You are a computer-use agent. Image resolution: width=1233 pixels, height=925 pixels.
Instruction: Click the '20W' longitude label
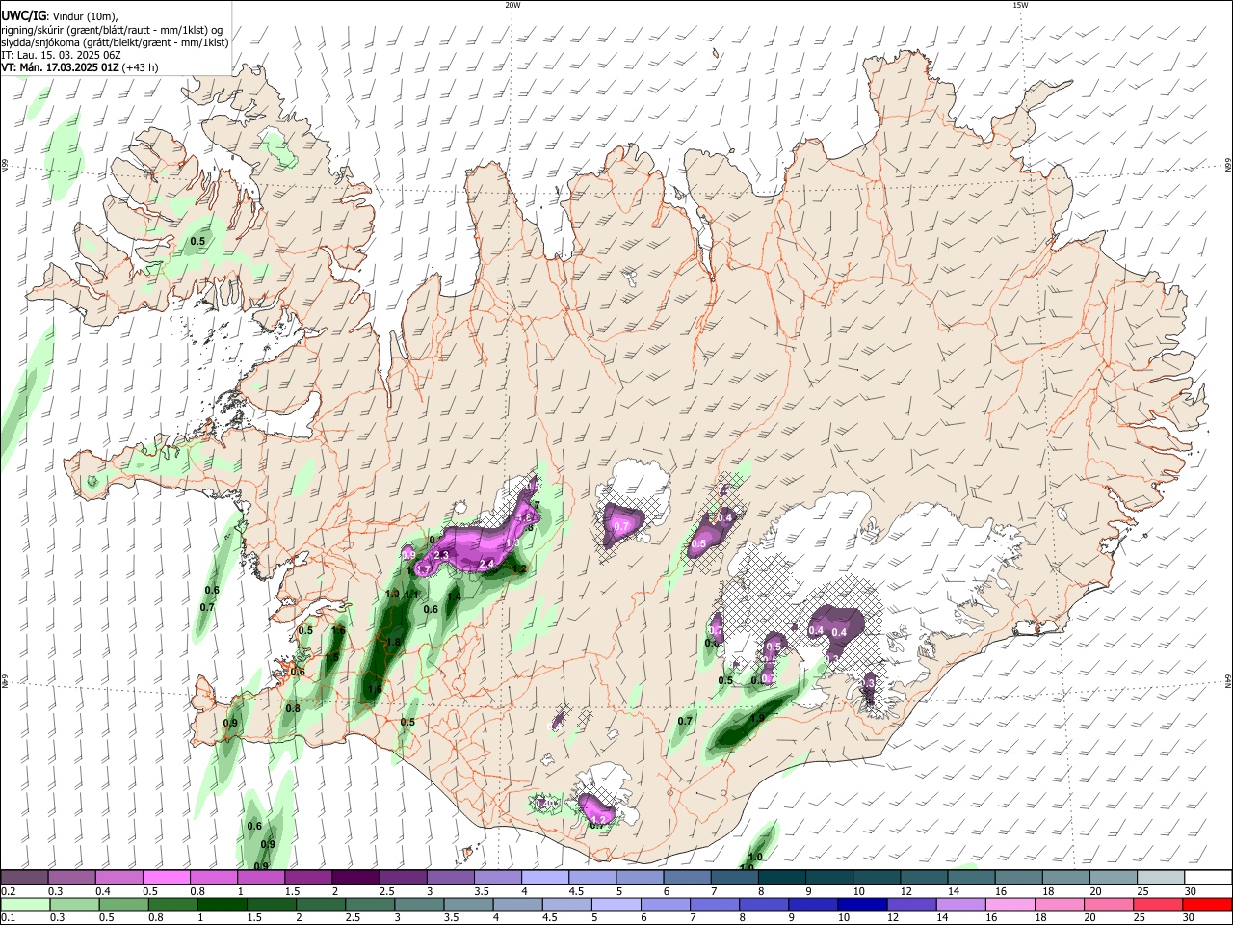pos(512,5)
